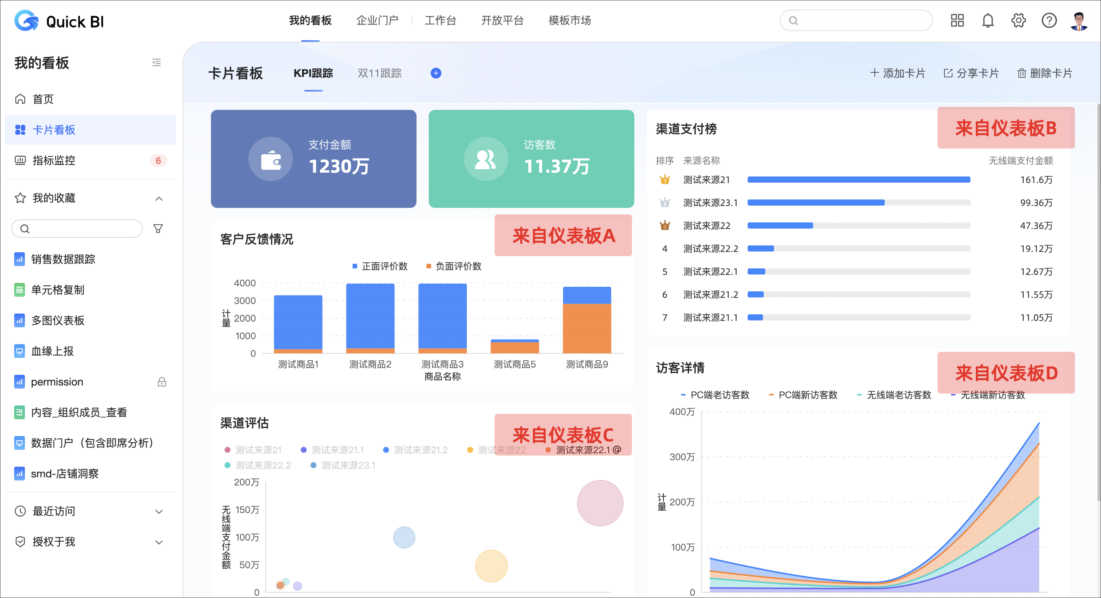Click the smd-店铺洞察 icon

19,473
